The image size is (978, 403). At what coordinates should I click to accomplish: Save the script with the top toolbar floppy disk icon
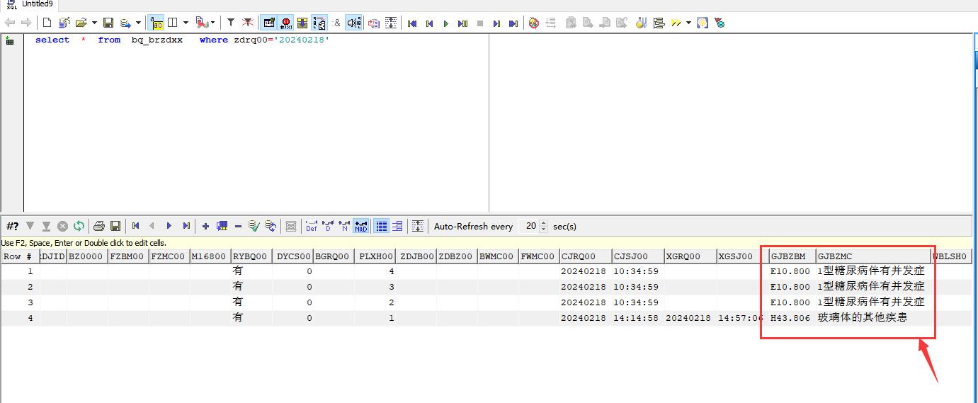(x=108, y=23)
